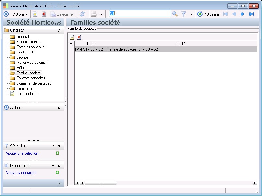Open the Actions dropdown menu
This screenshot has width=262, height=196.
pos(20,14)
